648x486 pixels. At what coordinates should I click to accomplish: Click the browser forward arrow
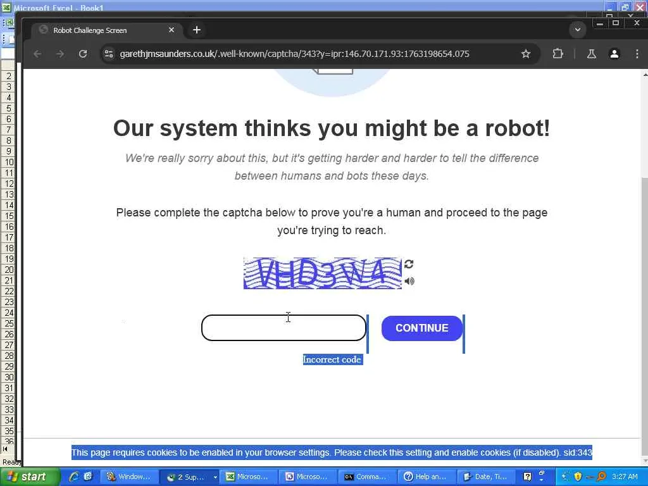coord(60,54)
